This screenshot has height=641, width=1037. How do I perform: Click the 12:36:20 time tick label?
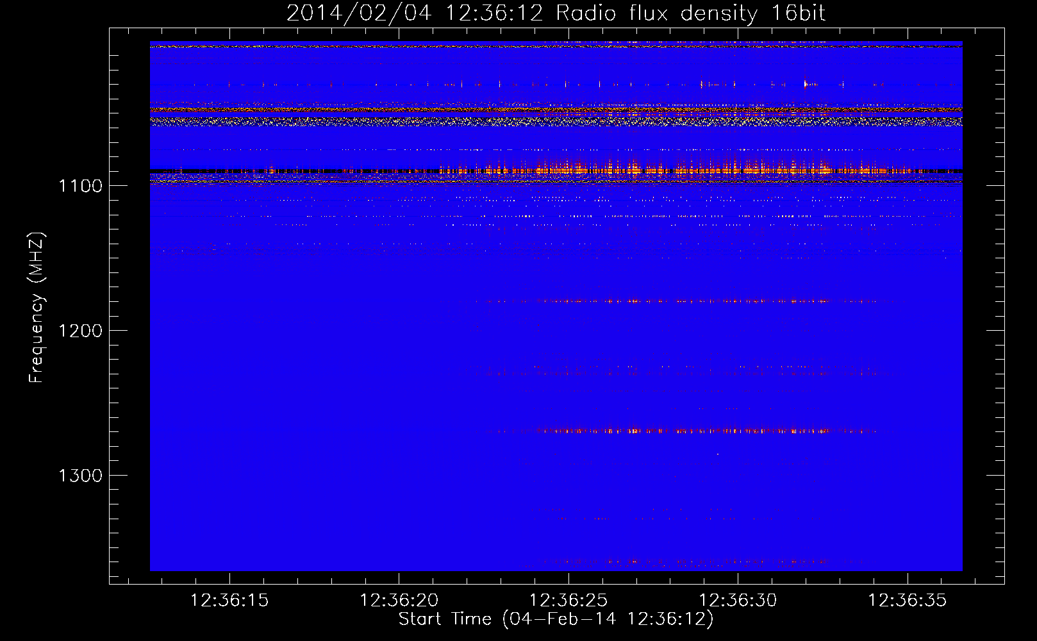(399, 601)
